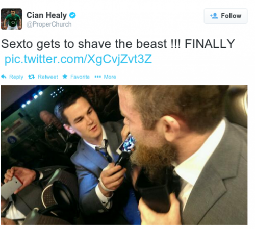Toggle the Favorite text label
This screenshot has width=255, height=229.
[80, 77]
